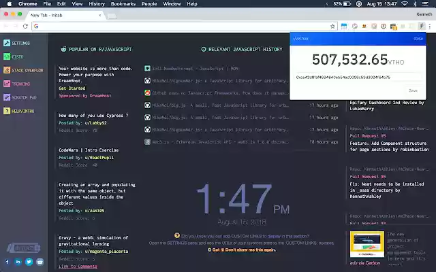Open the Help/Intro sidebar section
The width and height of the screenshot is (436, 272).
tap(18, 111)
